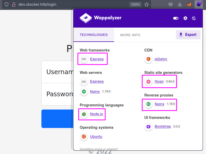The height and width of the screenshot is (154, 206).
Task: Switch to the MORE INFO tab
Action: click(x=130, y=35)
